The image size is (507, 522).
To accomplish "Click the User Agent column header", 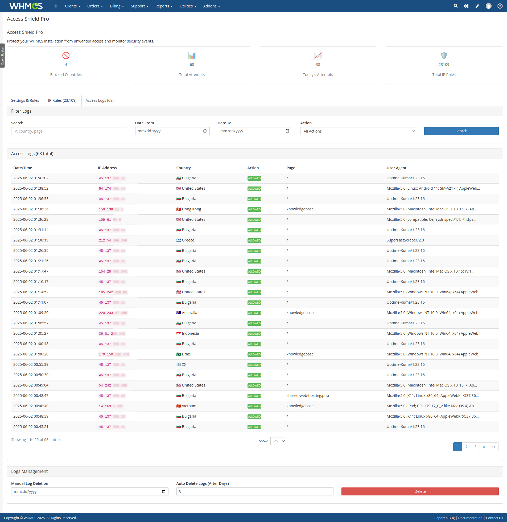I will [396, 168].
